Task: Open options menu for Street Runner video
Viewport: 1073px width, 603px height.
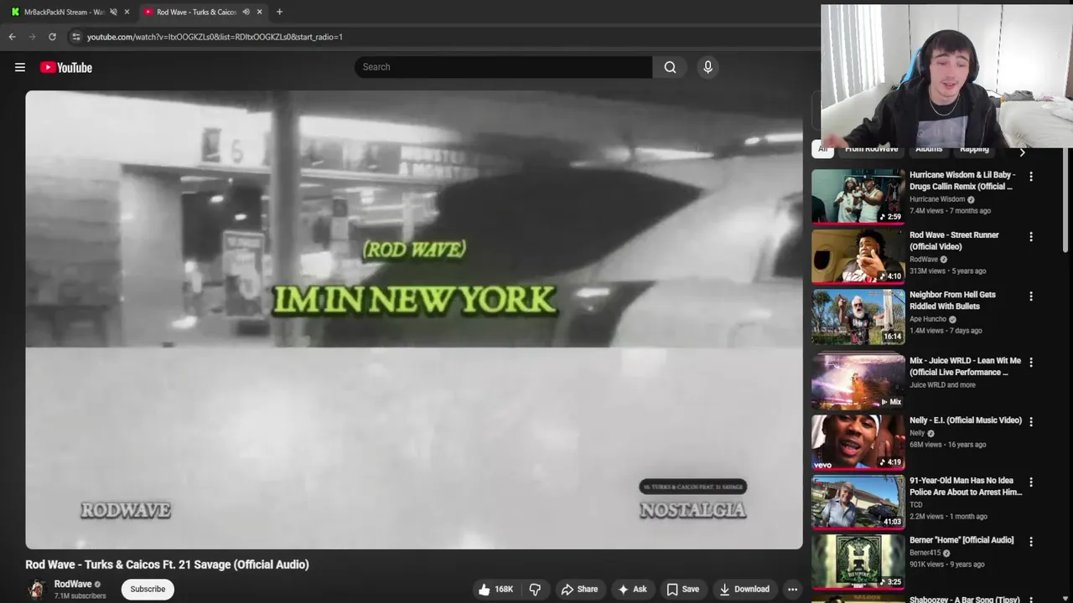Action: 1031,237
